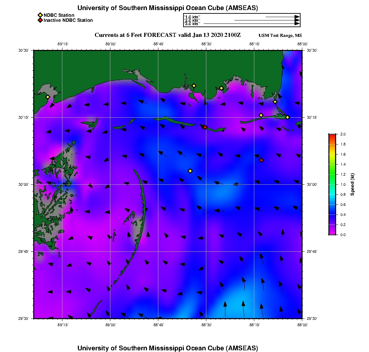Click the '1.8' color bar tick label
369x352 pixels.
click(343, 144)
